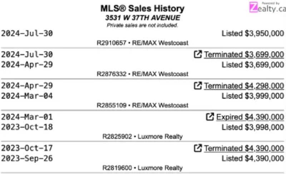This screenshot has width=286, height=174.
Task: Click the external-link icon beside Terminated $4,390,000
Action: click(x=197, y=148)
